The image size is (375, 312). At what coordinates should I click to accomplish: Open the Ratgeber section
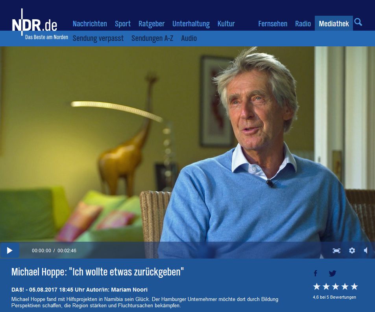pyautogui.click(x=151, y=24)
